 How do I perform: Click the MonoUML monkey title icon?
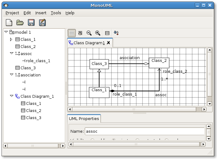click(6, 5)
